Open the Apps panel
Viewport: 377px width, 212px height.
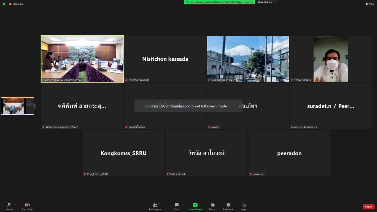(x=244, y=206)
